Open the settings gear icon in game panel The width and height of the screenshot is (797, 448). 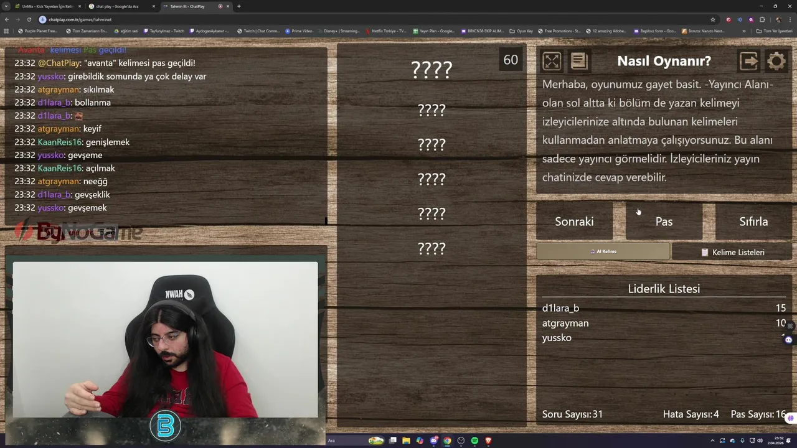tap(776, 60)
